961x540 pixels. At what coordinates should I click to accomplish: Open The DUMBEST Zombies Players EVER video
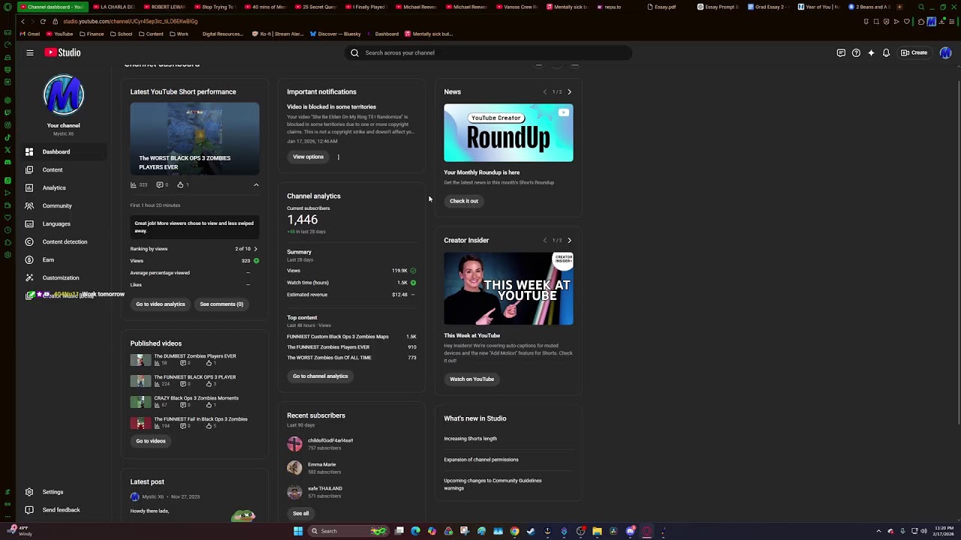point(195,356)
